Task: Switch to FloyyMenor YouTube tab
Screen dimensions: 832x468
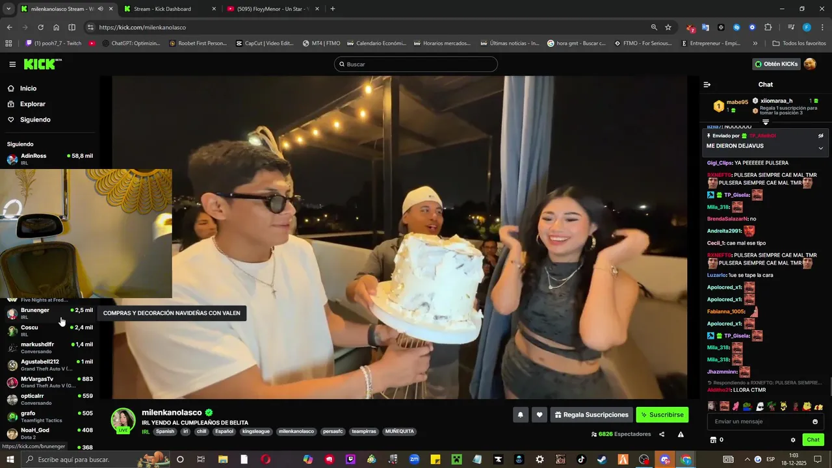Action: pyautogui.click(x=273, y=9)
